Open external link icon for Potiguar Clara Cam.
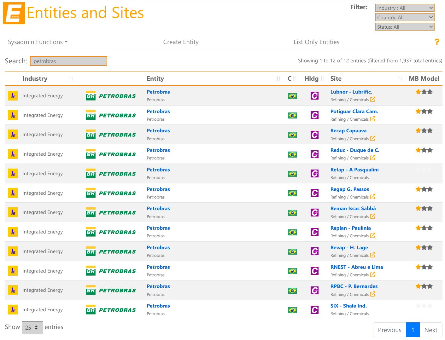The image size is (445, 340). coord(373,119)
